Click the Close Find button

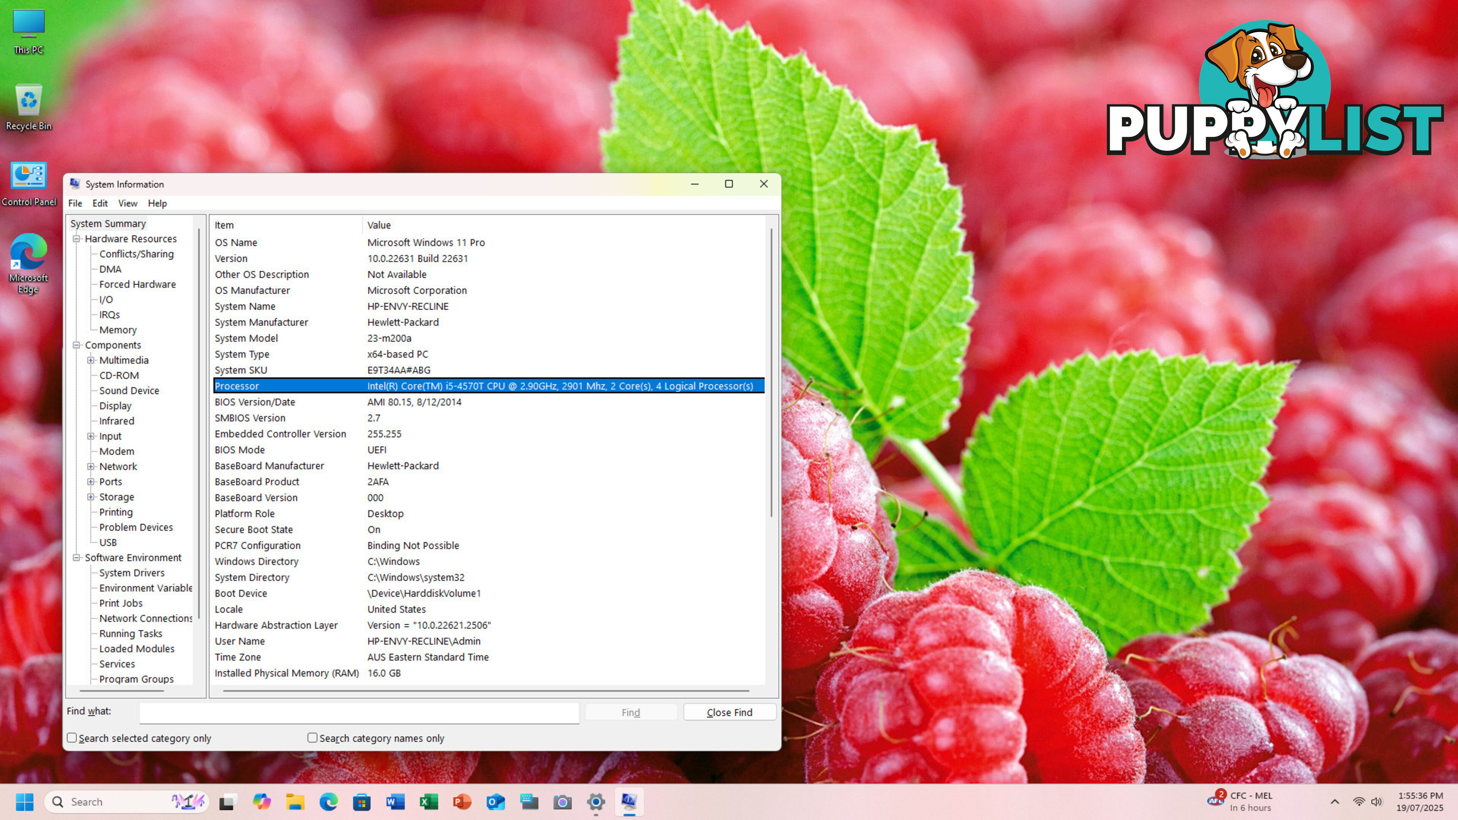729,713
